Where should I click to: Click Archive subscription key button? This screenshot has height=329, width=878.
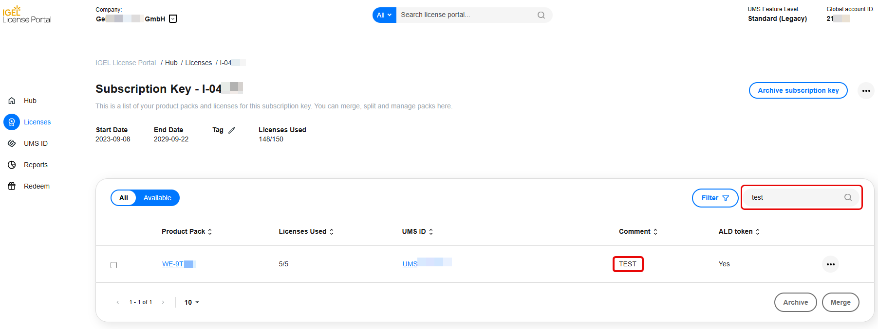pyautogui.click(x=798, y=90)
